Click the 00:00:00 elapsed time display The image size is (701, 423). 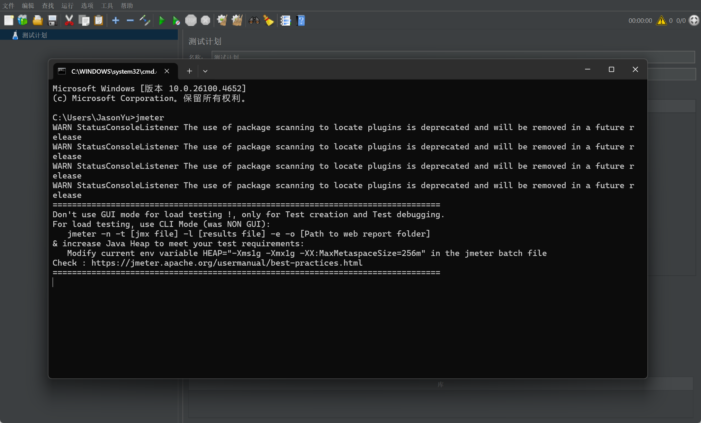tap(640, 21)
